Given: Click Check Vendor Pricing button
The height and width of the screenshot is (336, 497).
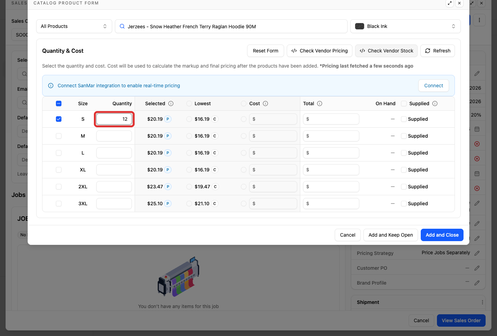Looking at the screenshot, I should 320,51.
